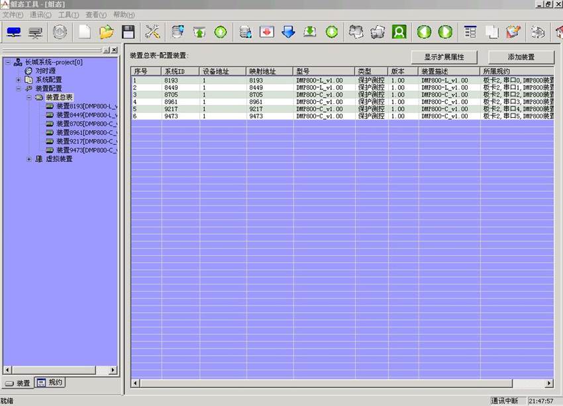Expand the 系统配置 tree node
Viewport: 563px width, 406px height.
(19, 79)
